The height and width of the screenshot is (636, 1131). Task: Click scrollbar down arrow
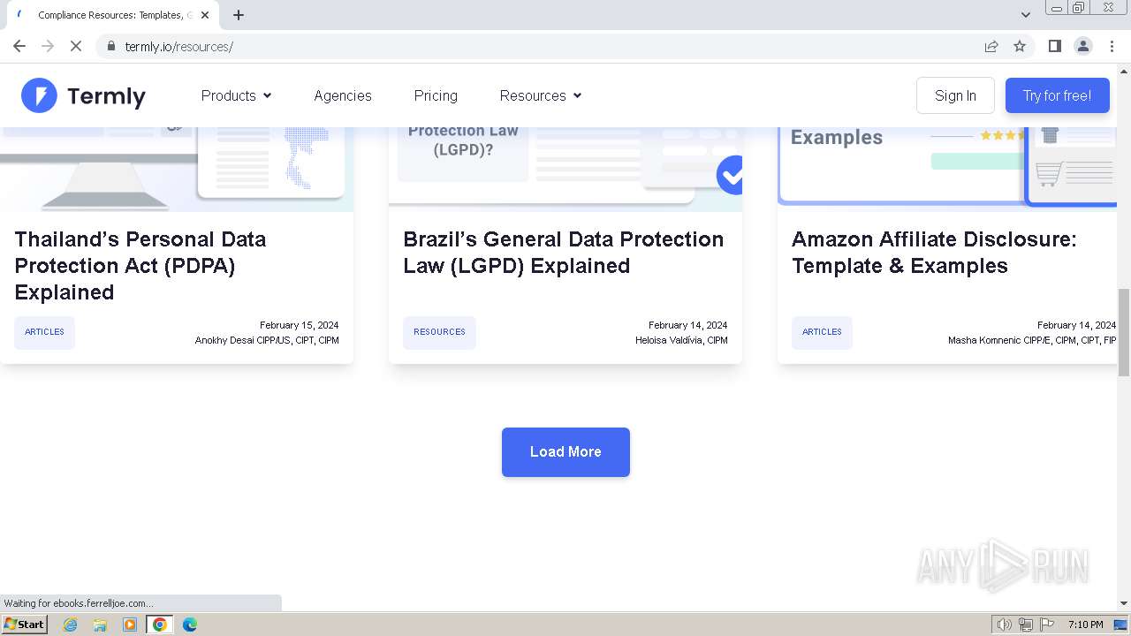(x=1124, y=603)
